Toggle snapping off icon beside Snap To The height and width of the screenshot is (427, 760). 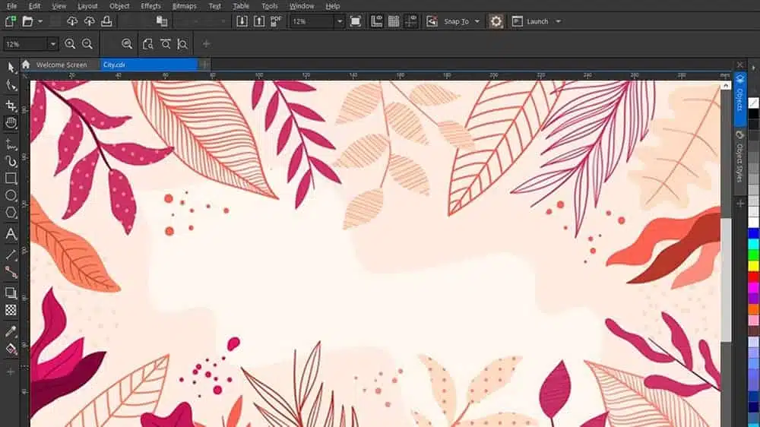(432, 21)
